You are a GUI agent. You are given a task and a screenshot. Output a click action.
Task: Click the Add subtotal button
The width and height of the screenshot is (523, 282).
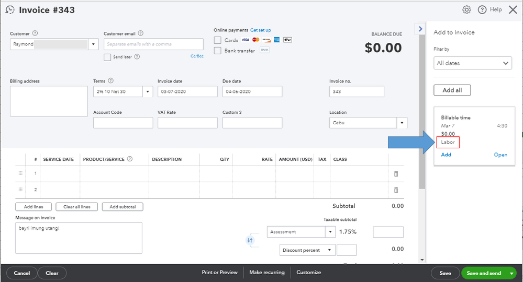123,207
